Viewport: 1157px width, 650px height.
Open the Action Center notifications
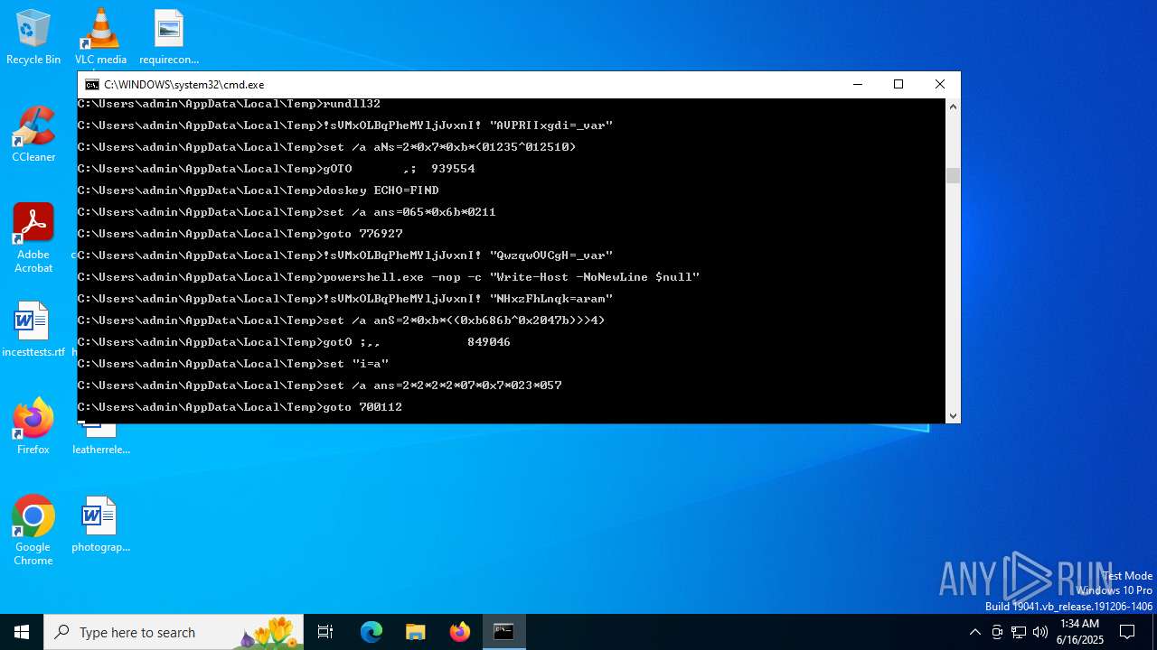click(1127, 632)
